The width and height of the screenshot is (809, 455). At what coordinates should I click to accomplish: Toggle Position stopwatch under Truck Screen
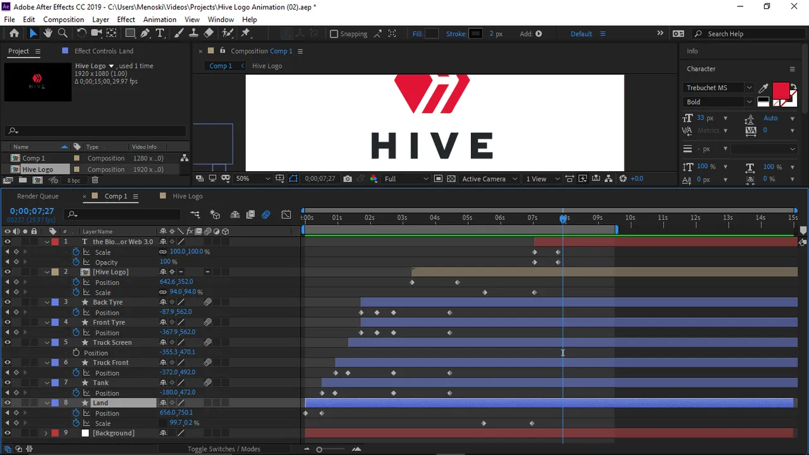click(x=76, y=353)
